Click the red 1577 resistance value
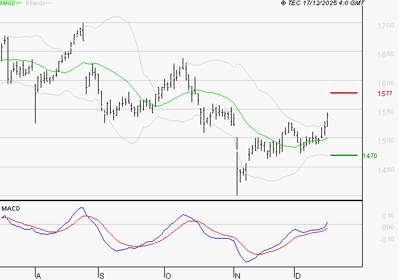 pos(385,94)
